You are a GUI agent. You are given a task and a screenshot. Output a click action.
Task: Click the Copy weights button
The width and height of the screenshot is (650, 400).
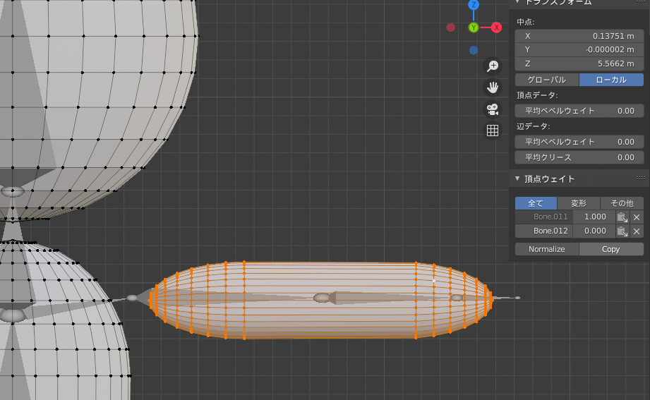coord(611,249)
